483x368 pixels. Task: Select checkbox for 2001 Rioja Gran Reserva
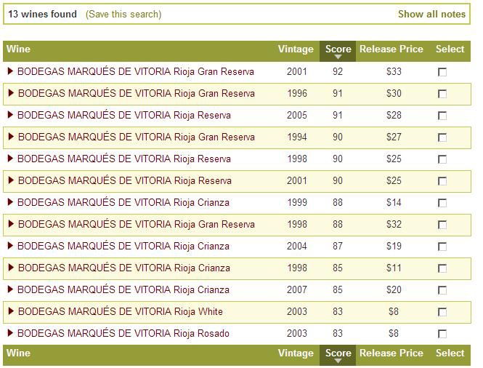pos(442,72)
